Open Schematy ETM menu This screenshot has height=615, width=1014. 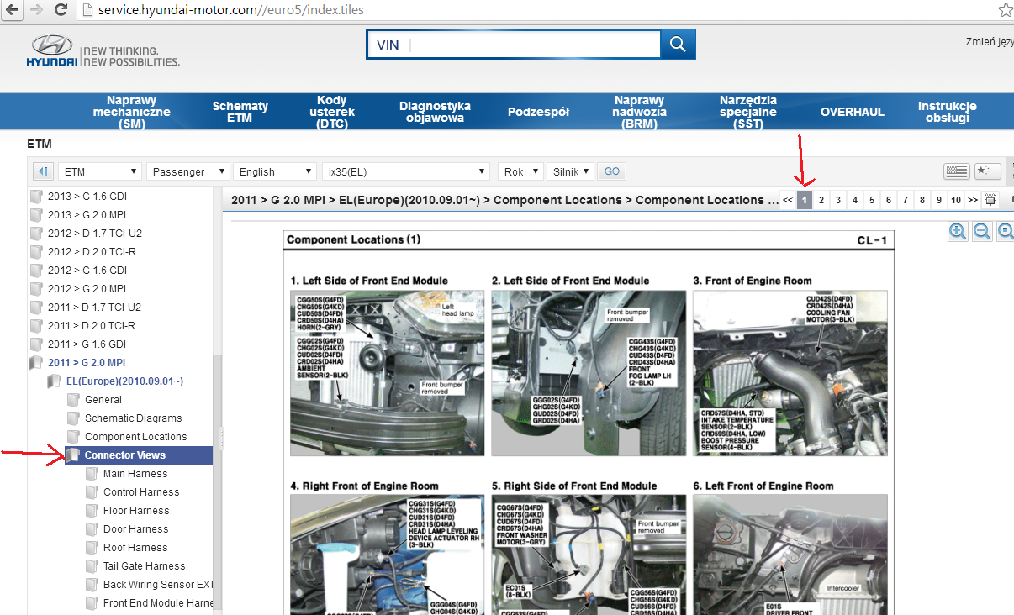pyautogui.click(x=240, y=112)
